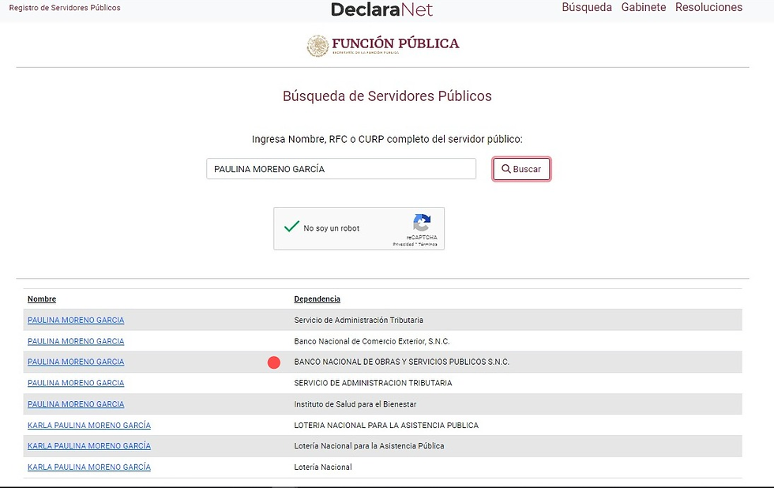Image resolution: width=774 pixels, height=488 pixels.
Task: Sort by the Dependencia column header
Action: (x=317, y=299)
